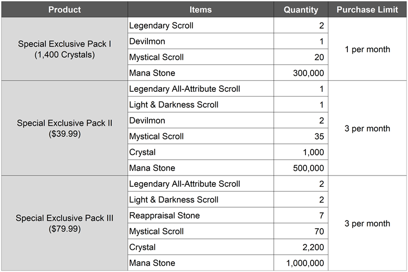Select the 1 per month limit cell
Screen dimensions: 408x272
(x=367, y=49)
